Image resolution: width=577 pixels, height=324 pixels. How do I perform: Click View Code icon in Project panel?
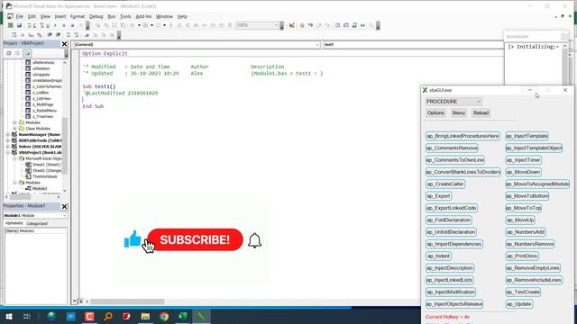click(9, 53)
